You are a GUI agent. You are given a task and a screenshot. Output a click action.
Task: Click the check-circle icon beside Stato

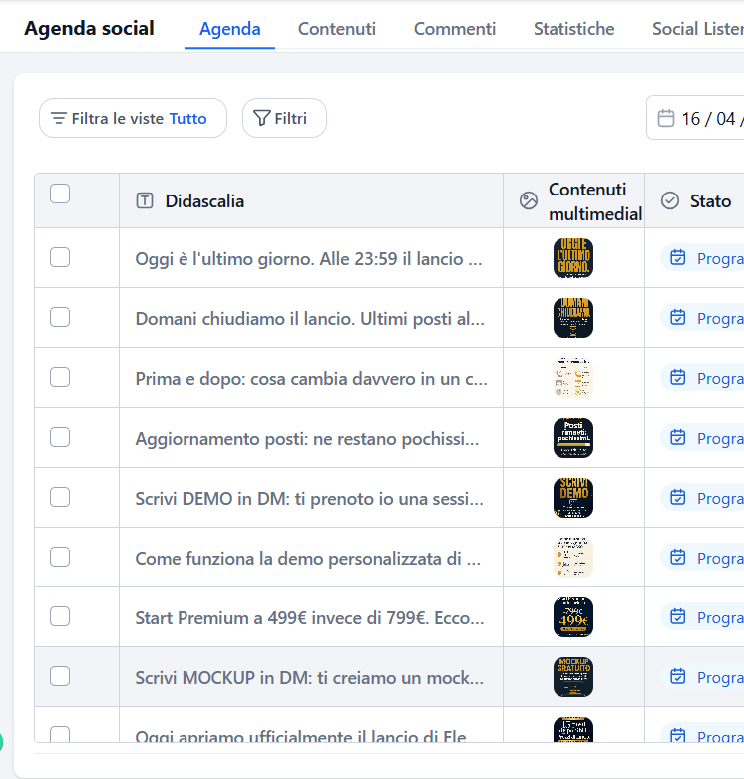click(670, 200)
